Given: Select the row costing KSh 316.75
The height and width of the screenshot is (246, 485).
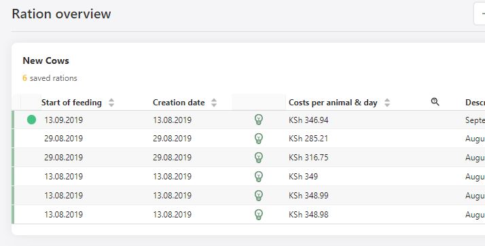Looking at the screenshot, I should coord(249,157).
